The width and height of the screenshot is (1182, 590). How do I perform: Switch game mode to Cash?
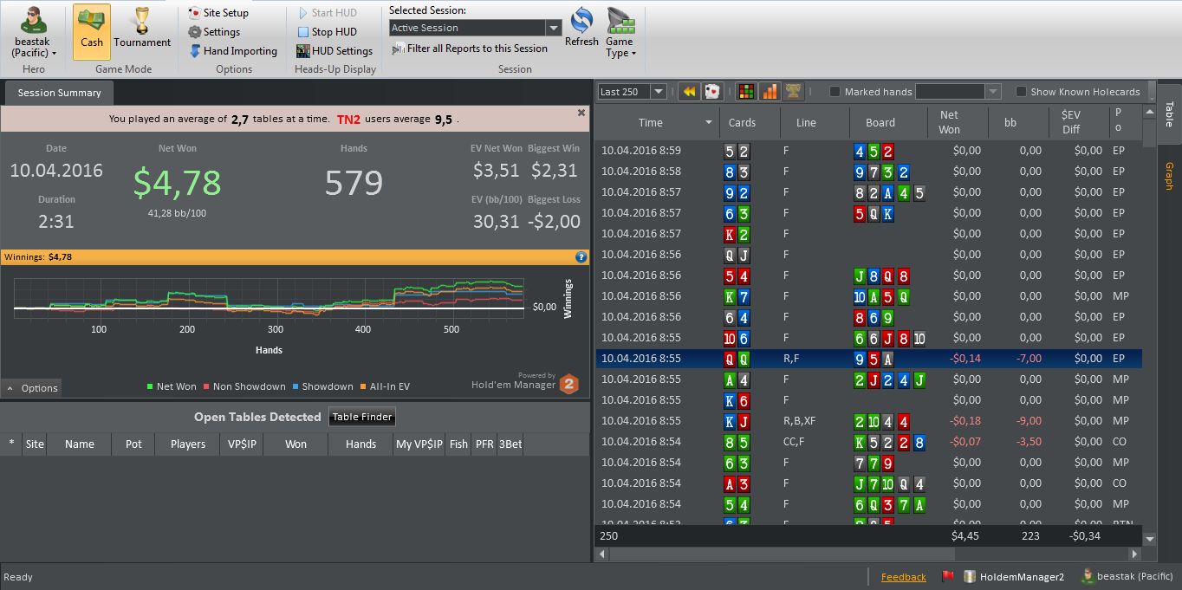[92, 32]
